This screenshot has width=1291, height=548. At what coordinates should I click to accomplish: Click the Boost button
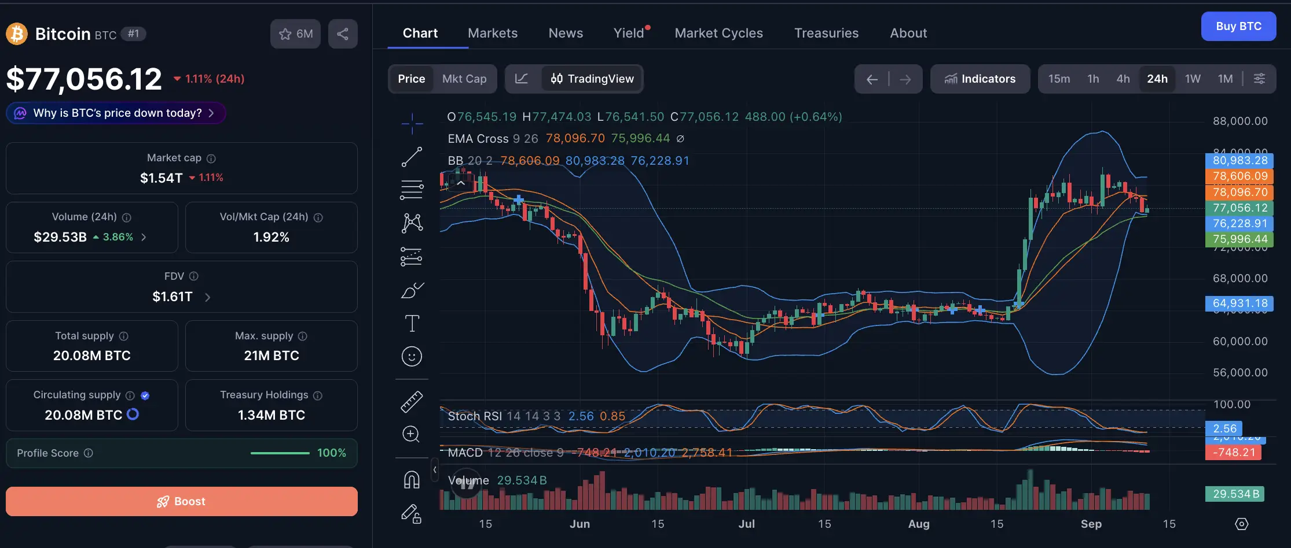click(182, 501)
